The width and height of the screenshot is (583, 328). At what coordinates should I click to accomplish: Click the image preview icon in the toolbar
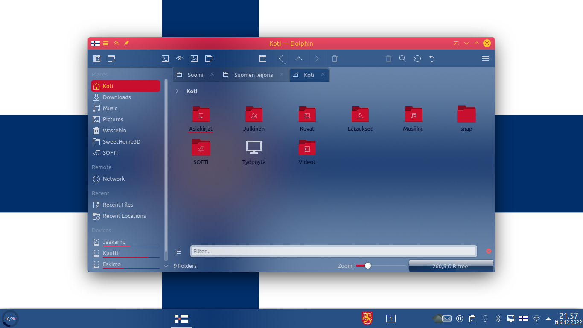(194, 59)
